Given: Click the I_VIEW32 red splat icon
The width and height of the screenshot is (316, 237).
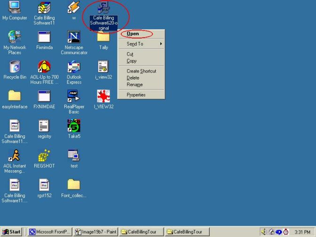Looking at the screenshot, I should pos(103,96).
